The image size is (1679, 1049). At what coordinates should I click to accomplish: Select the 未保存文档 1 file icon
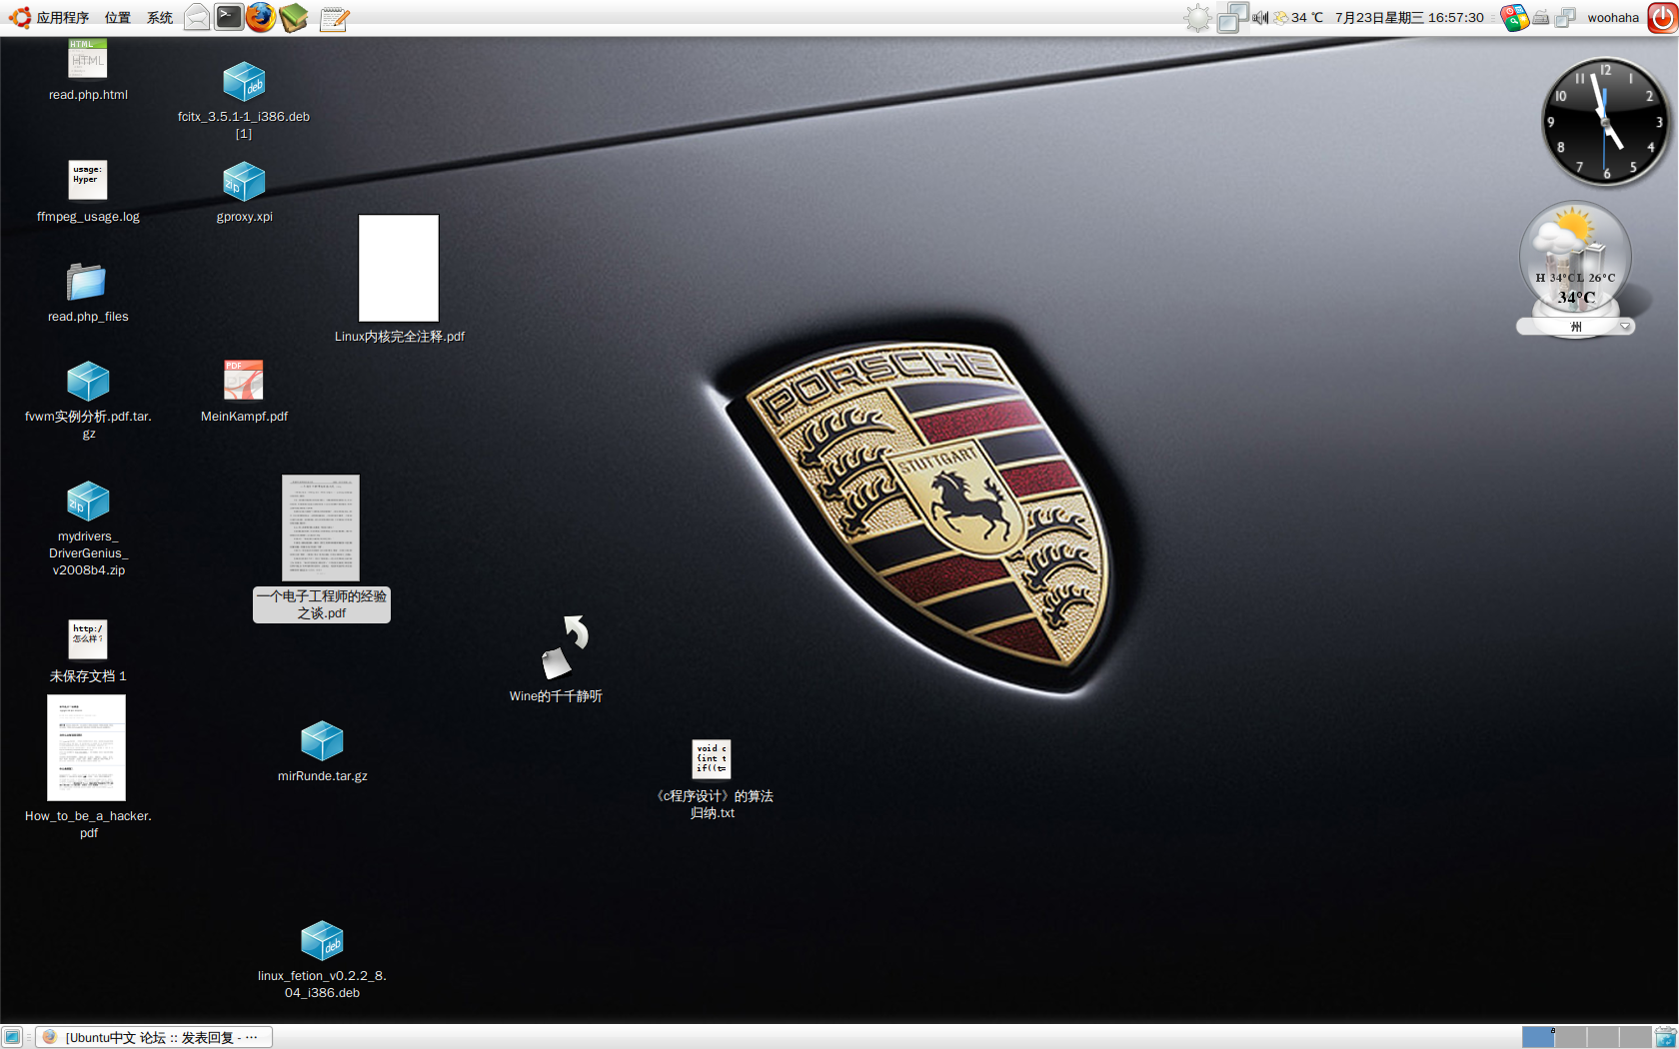(x=88, y=639)
